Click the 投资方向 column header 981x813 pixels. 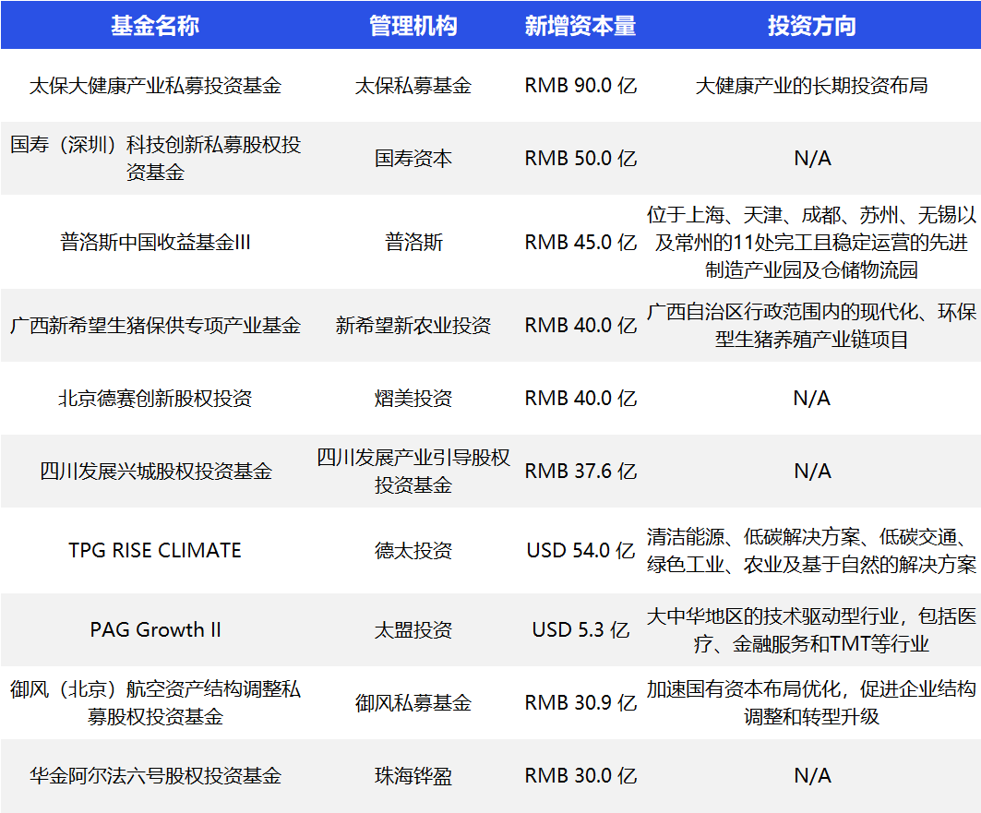[x=812, y=26]
